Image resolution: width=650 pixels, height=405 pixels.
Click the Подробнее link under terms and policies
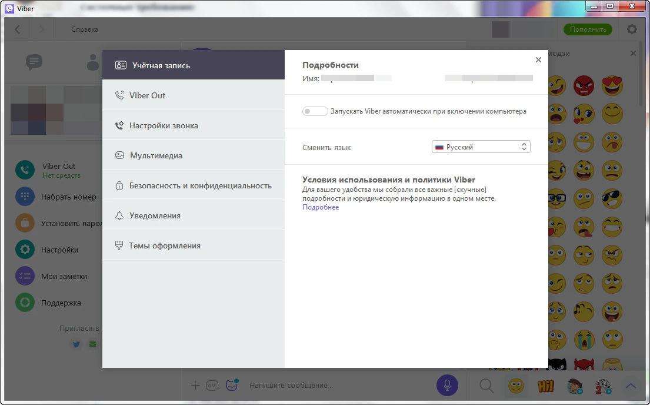pyautogui.click(x=321, y=207)
